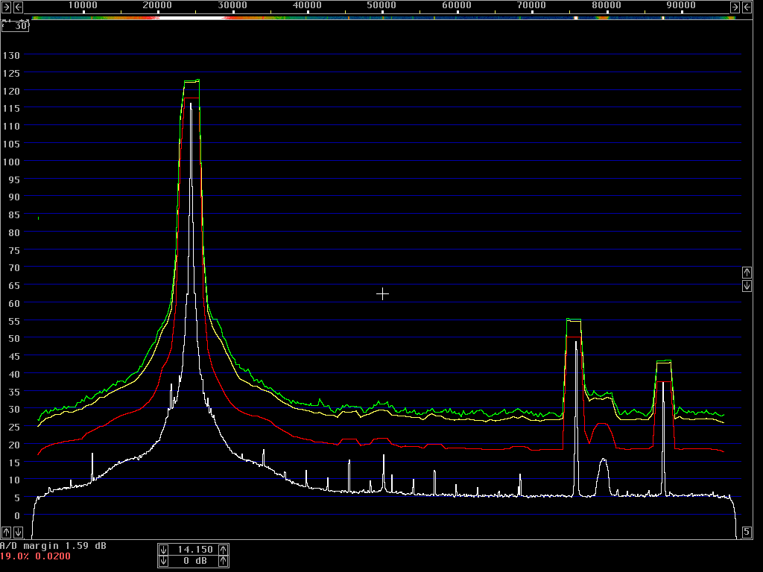Click the "80000" frequency scale label
This screenshot has height=572, width=763.
coord(607,5)
